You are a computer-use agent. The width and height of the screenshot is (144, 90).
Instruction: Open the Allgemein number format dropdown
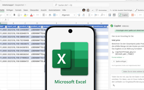tap(68, 15)
